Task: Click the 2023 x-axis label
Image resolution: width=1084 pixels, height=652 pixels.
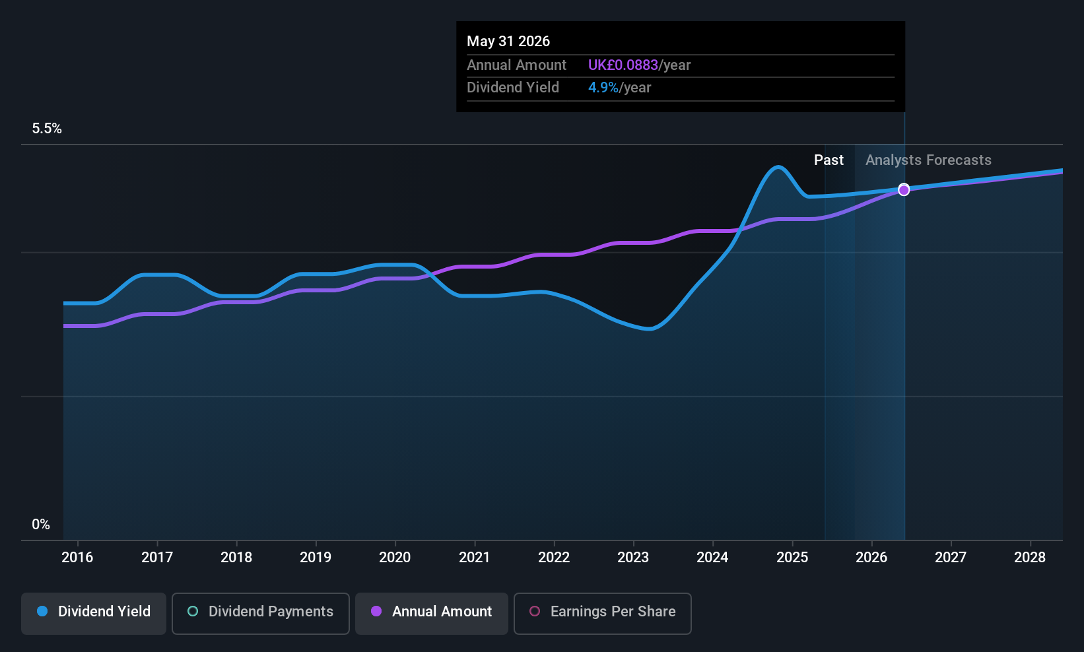Action: (633, 557)
